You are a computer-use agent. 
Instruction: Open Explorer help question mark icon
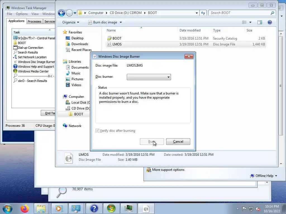[x=270, y=22]
